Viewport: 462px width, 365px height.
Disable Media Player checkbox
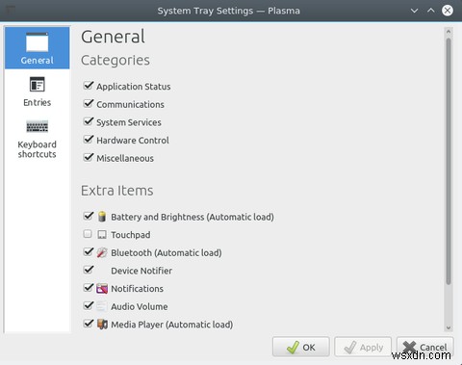(88, 324)
